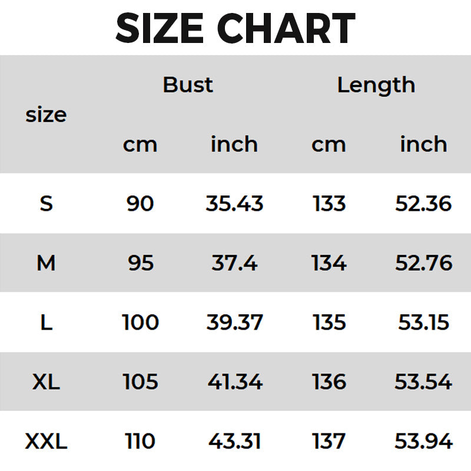
Task: Click the 133 length cm value
Action: tap(329, 204)
